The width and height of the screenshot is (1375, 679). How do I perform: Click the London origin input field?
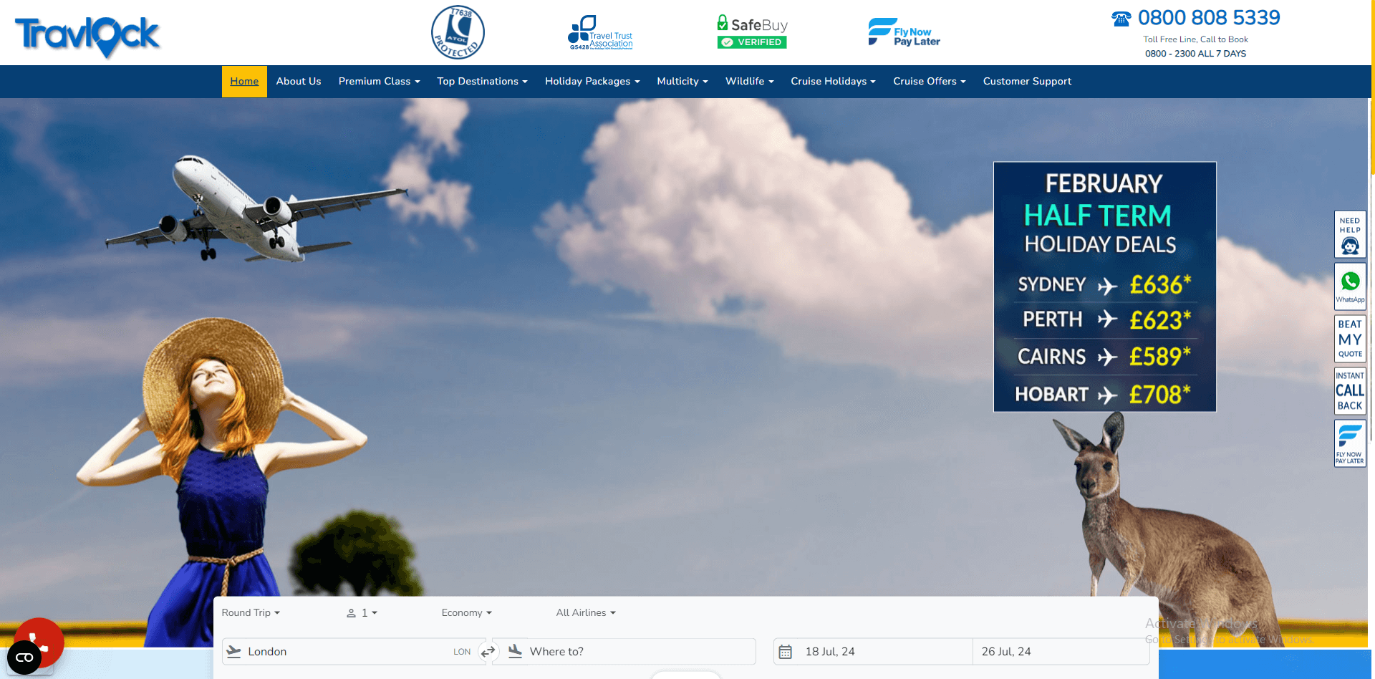(x=354, y=652)
